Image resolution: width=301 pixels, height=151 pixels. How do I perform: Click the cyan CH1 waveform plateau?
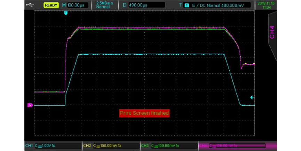pos(150,54)
